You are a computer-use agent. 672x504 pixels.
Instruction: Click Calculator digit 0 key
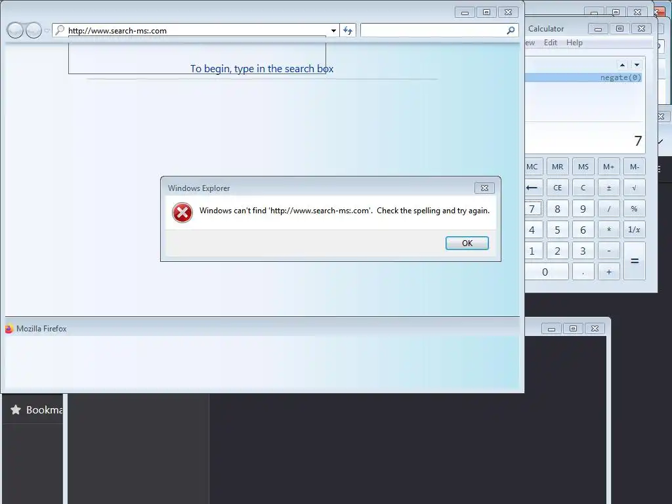(545, 272)
